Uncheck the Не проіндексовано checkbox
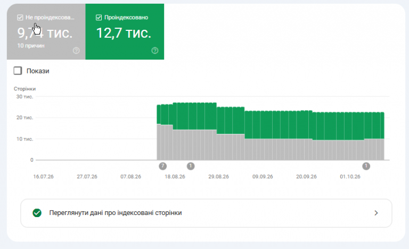409x249 pixels. point(20,18)
